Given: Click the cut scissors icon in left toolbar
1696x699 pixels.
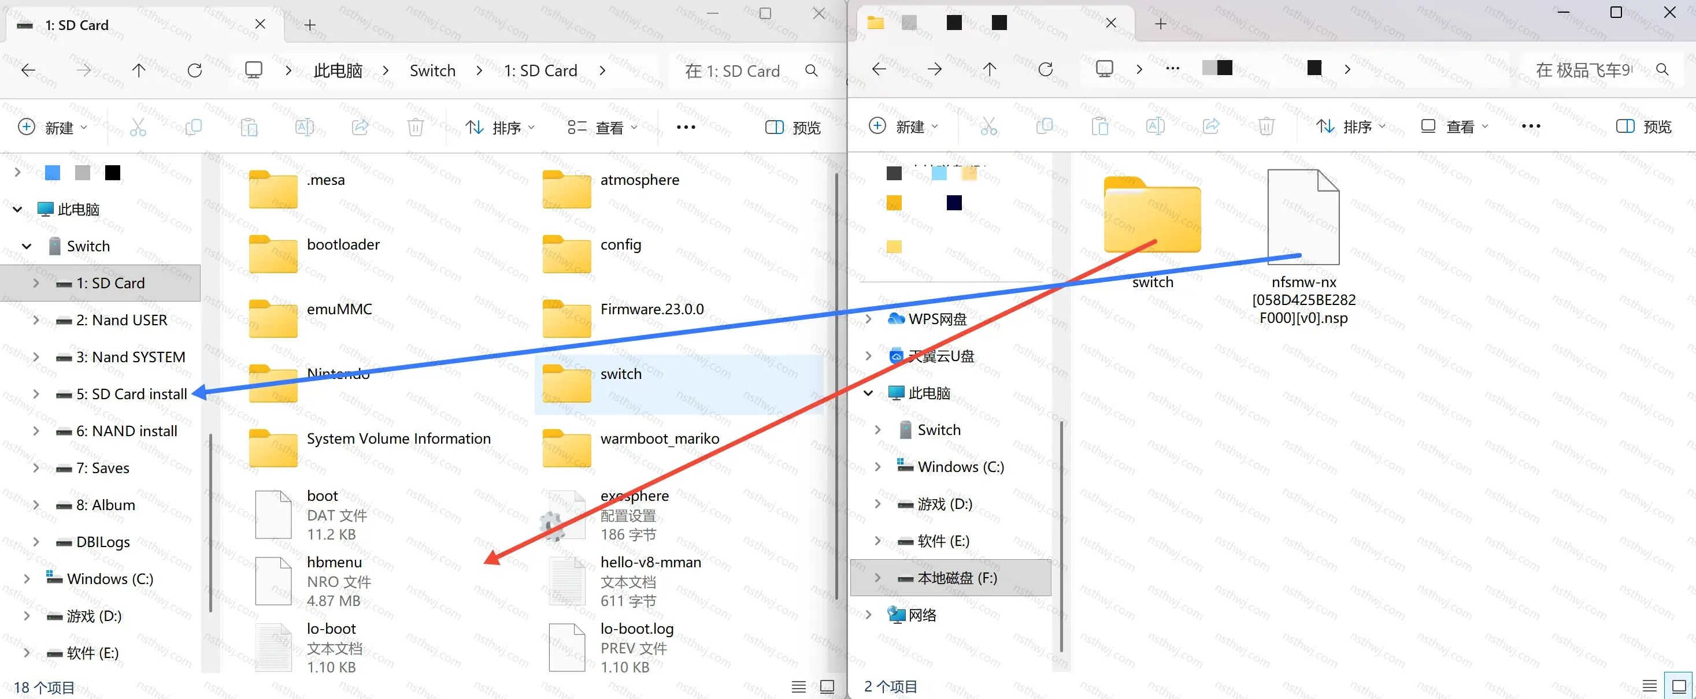Looking at the screenshot, I should tap(138, 127).
